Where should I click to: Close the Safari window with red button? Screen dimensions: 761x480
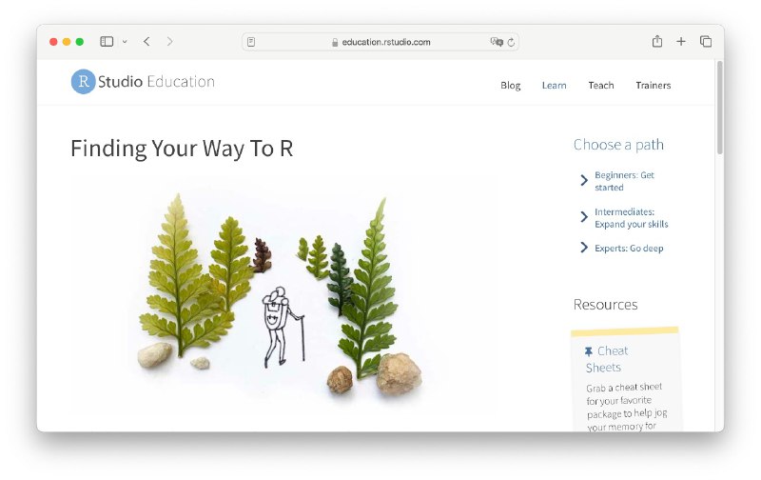(53, 42)
